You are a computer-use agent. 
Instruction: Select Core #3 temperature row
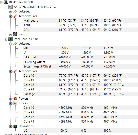80,89
